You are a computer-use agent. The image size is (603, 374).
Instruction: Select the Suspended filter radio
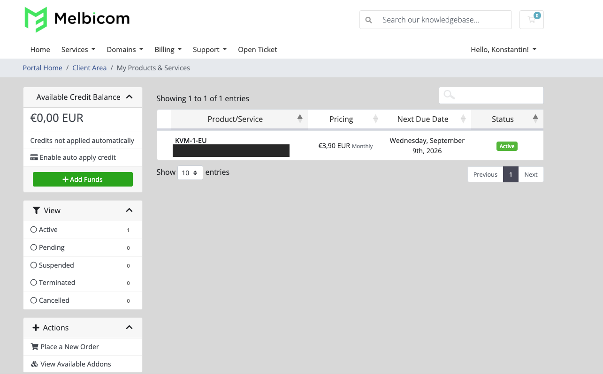pos(34,265)
